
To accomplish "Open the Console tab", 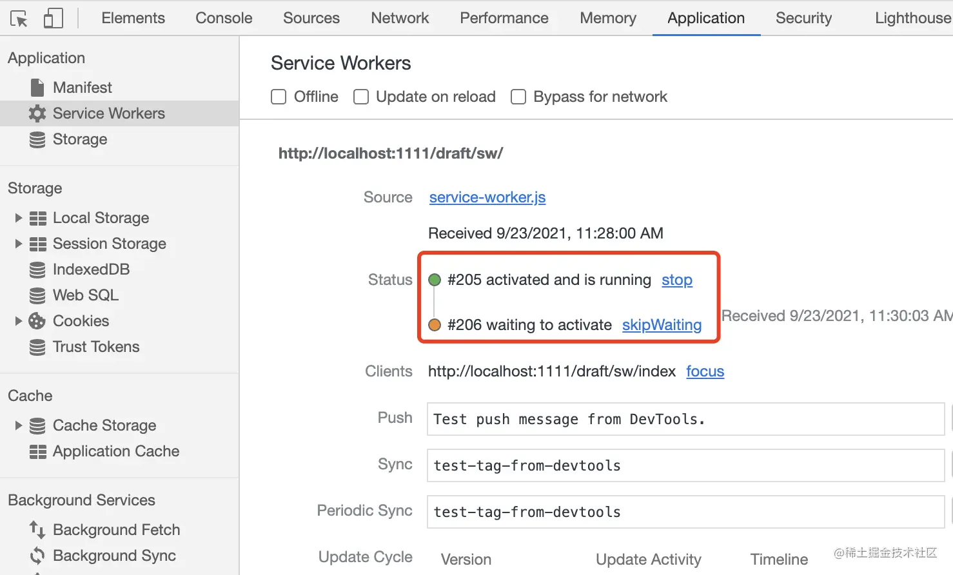I will click(x=224, y=18).
